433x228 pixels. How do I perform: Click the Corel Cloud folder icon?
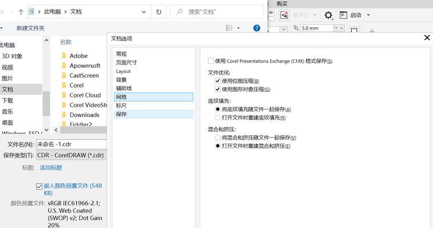tap(64, 95)
